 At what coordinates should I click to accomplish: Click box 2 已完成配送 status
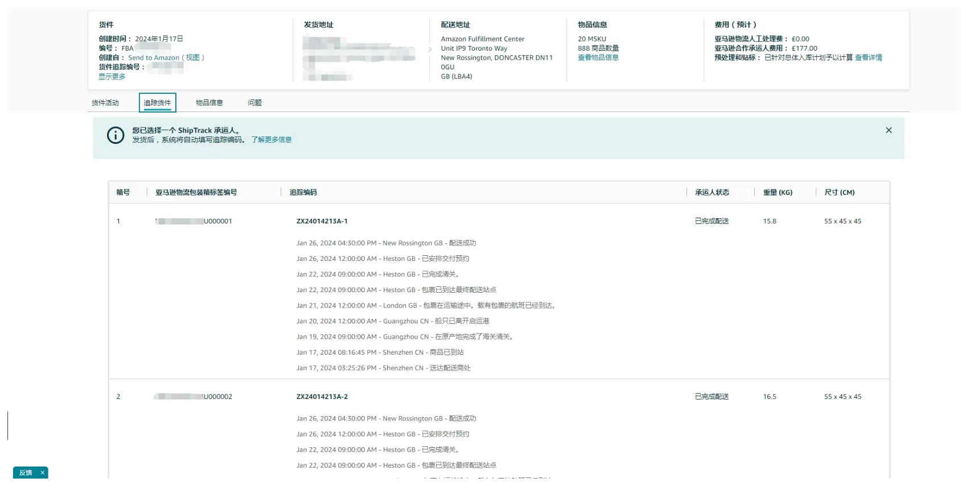tap(712, 397)
